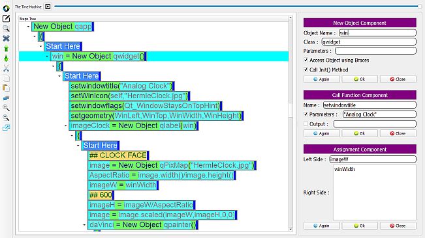The image size is (425, 238).
Task: Select the image = New Object qPixMap step
Action: coord(172,165)
